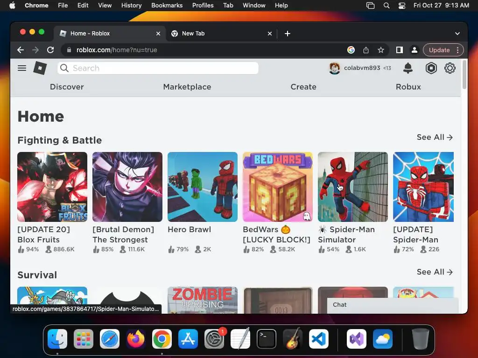478x358 pixels.
Task: Expand the Chat panel
Action: coord(393,305)
